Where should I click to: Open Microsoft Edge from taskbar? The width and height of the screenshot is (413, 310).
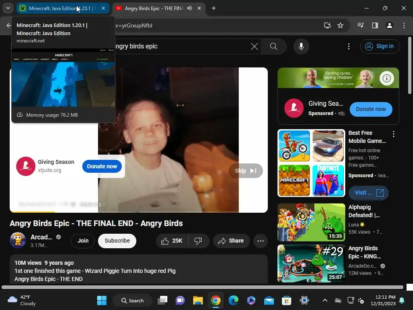234,300
